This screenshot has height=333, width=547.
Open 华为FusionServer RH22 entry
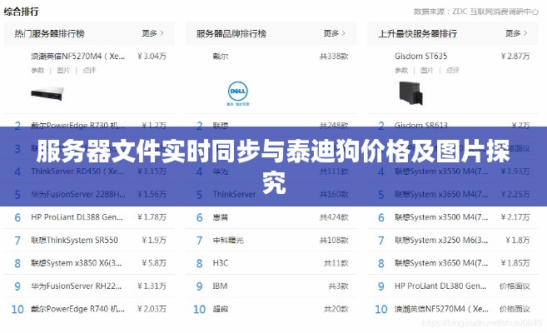click(77, 286)
